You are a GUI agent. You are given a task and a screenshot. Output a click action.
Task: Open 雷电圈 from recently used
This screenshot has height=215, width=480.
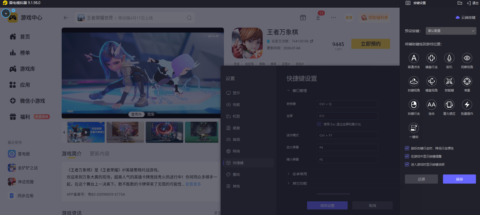point(19,154)
